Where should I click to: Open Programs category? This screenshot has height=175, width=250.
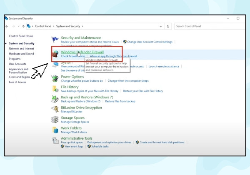pos(15,59)
